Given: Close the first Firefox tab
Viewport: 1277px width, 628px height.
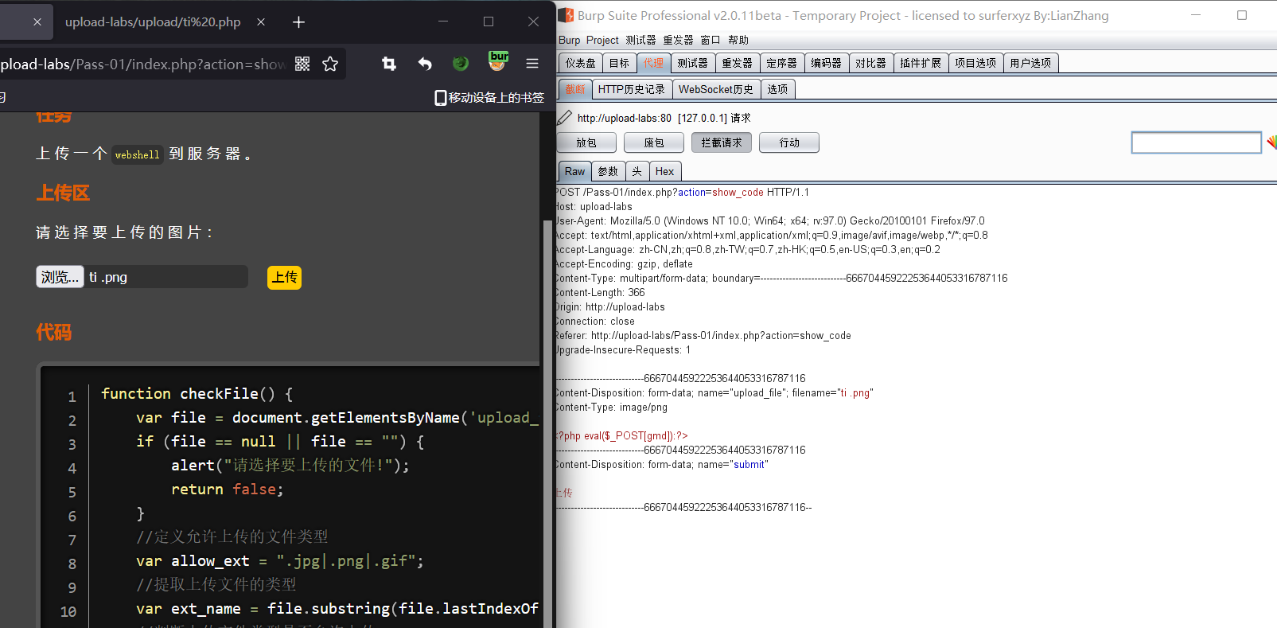Looking at the screenshot, I should click(37, 22).
